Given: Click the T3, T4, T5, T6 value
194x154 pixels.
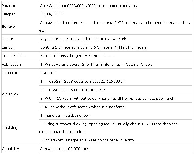Looking at the screenshot, I should [x=52, y=14].
